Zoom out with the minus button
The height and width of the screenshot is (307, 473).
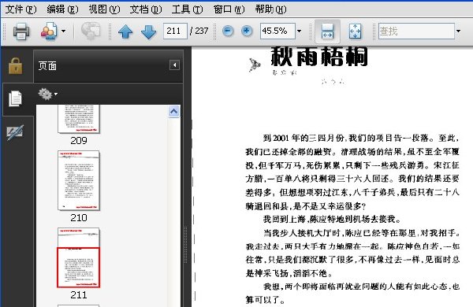point(228,31)
